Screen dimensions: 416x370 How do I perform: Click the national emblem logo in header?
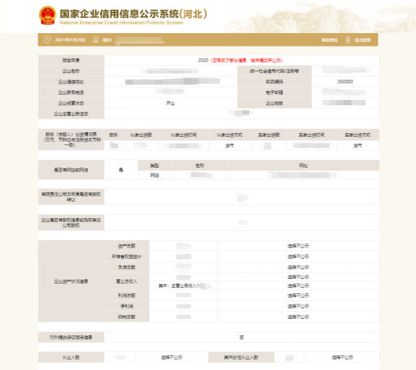pos(47,15)
